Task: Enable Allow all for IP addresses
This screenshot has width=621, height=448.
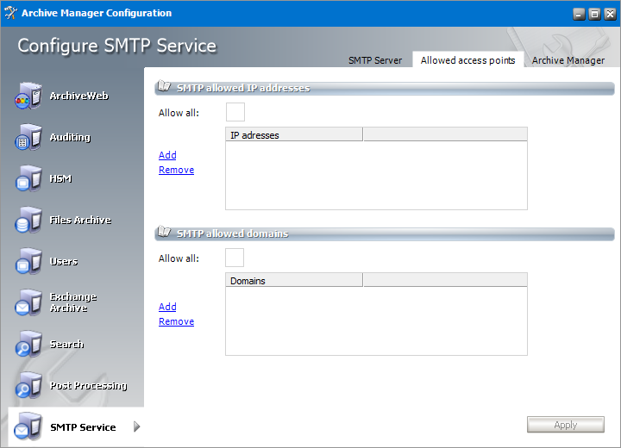Action: (x=235, y=112)
